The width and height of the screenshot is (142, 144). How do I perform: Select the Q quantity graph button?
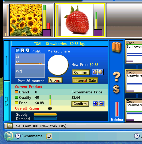[x=28, y=50]
